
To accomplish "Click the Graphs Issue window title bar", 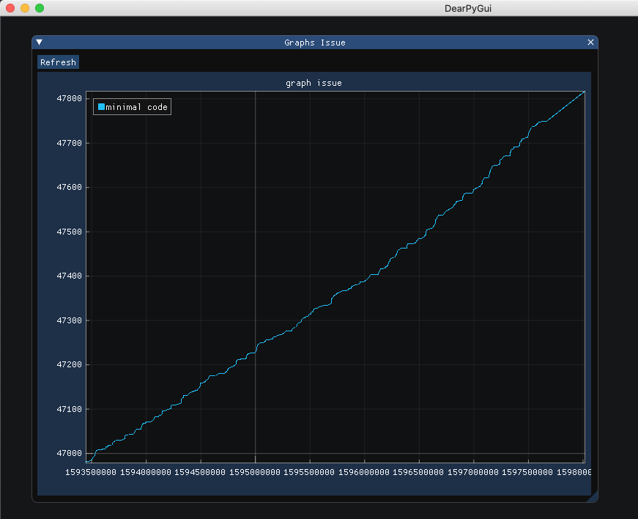I will coord(315,42).
